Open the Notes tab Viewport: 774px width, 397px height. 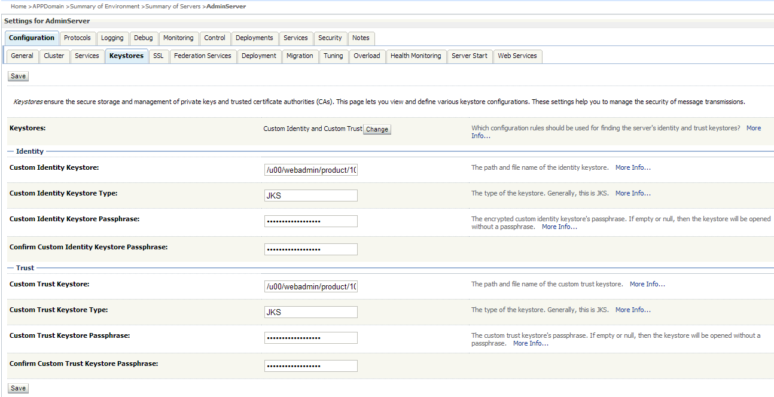(361, 38)
